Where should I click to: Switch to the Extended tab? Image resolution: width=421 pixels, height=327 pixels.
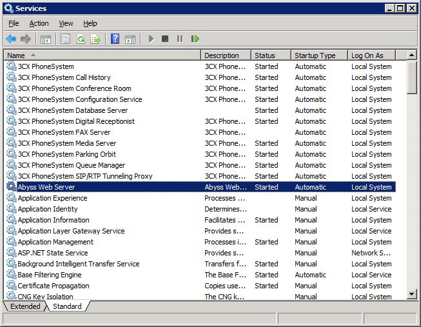click(x=25, y=306)
